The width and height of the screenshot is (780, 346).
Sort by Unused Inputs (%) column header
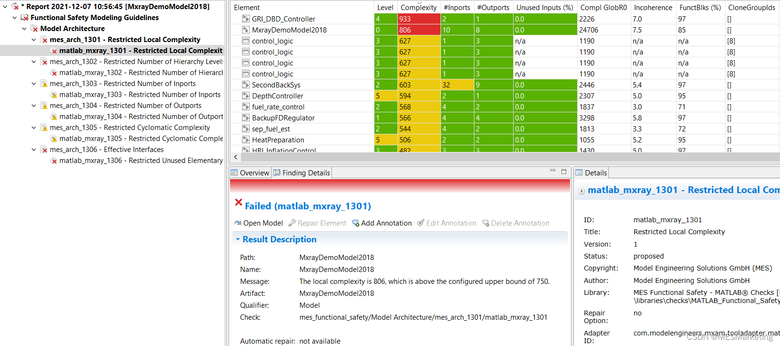[545, 8]
